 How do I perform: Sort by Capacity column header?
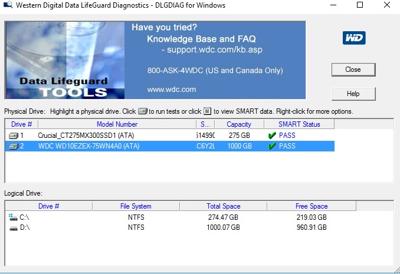[239, 124]
